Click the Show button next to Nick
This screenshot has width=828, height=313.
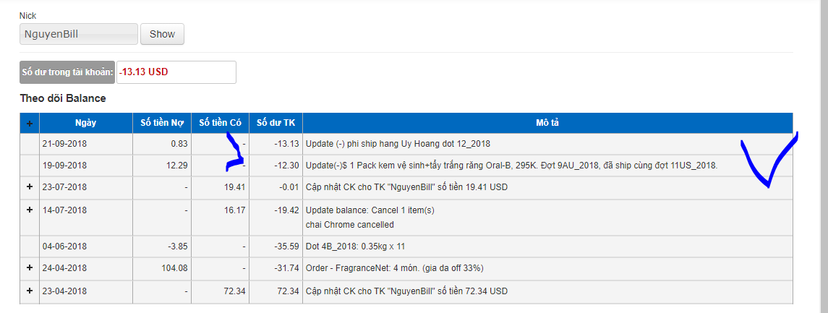click(x=162, y=34)
